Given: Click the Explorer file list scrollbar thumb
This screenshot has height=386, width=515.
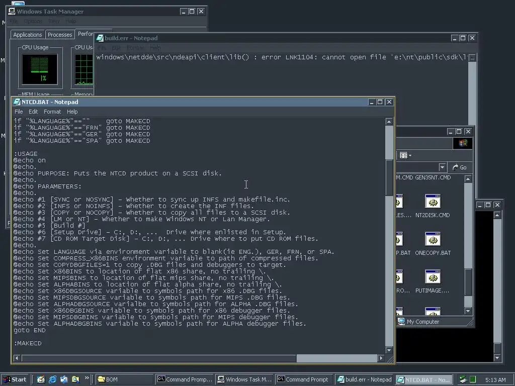Looking at the screenshot, I should pyautogui.click(x=468, y=282).
